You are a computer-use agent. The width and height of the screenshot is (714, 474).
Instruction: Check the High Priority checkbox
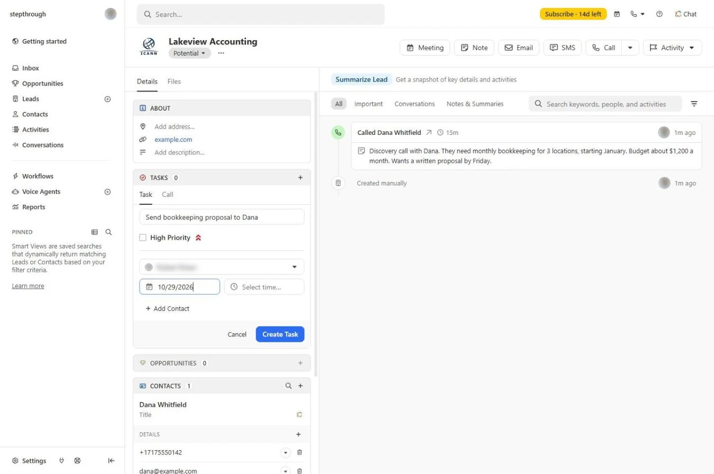point(143,238)
